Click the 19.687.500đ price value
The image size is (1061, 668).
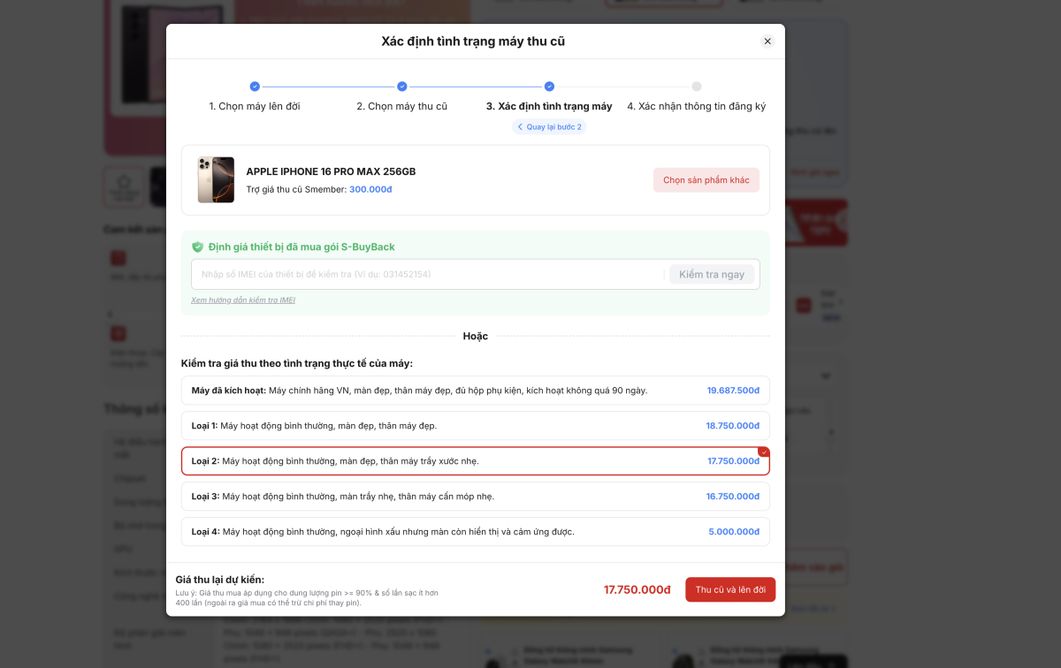point(733,391)
